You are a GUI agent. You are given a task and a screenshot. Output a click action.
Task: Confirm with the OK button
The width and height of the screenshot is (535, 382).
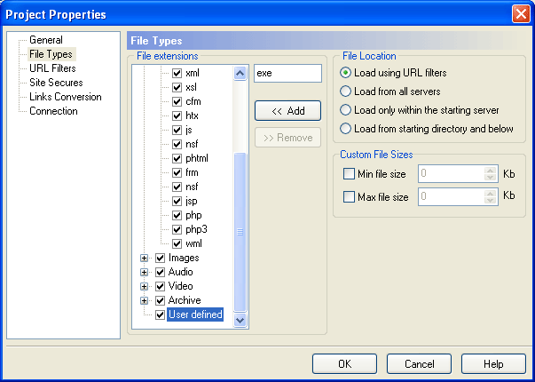pos(344,364)
